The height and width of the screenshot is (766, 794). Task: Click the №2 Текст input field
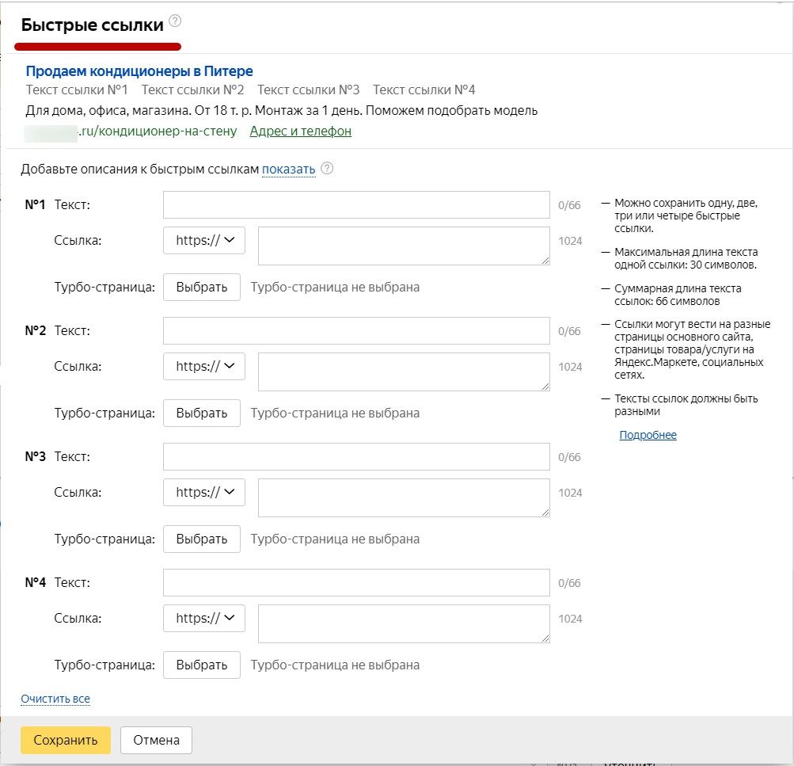tap(356, 331)
